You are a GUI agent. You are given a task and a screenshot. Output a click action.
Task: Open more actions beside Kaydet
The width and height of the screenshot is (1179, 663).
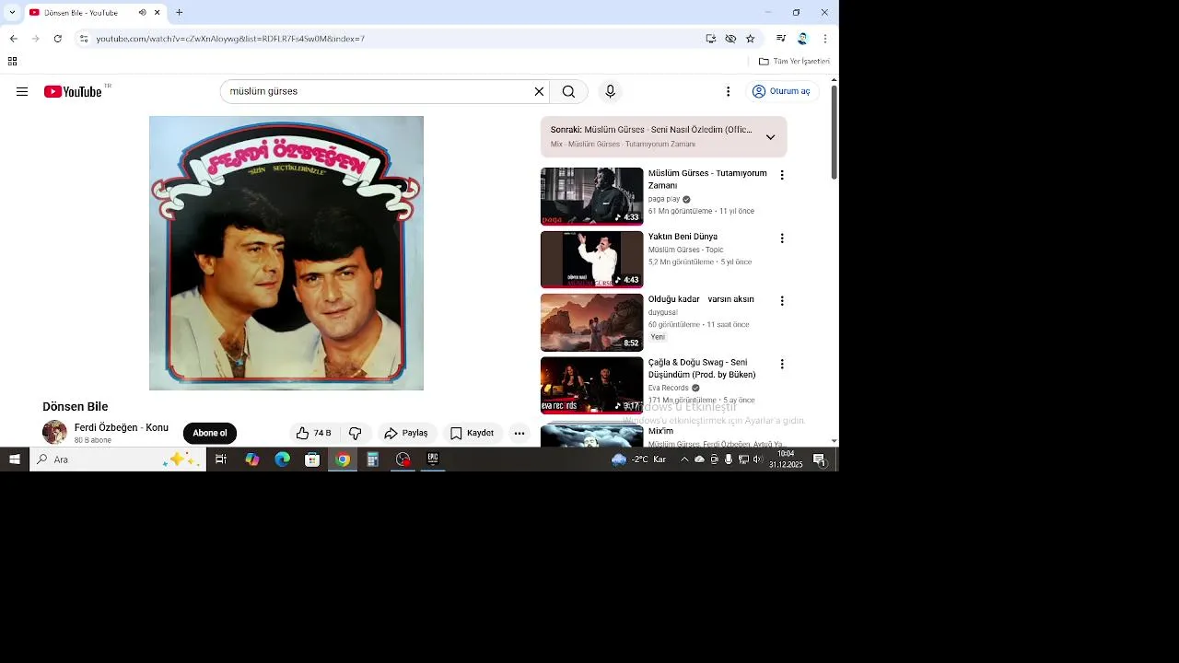(519, 433)
